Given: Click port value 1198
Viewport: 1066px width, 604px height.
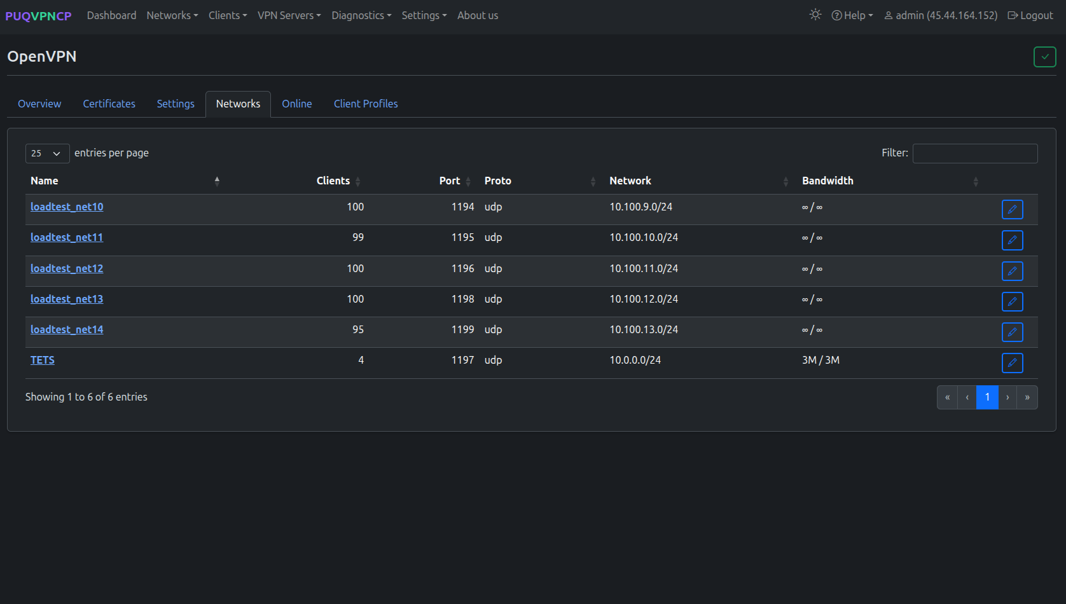Looking at the screenshot, I should tap(462, 299).
